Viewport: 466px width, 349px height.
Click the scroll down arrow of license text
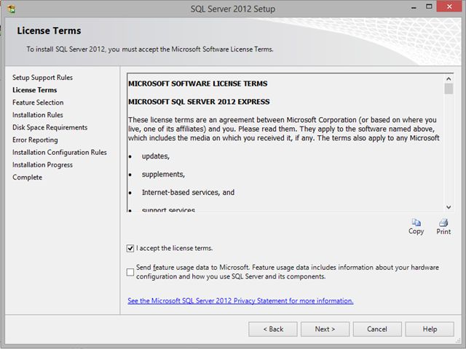[x=449, y=207]
